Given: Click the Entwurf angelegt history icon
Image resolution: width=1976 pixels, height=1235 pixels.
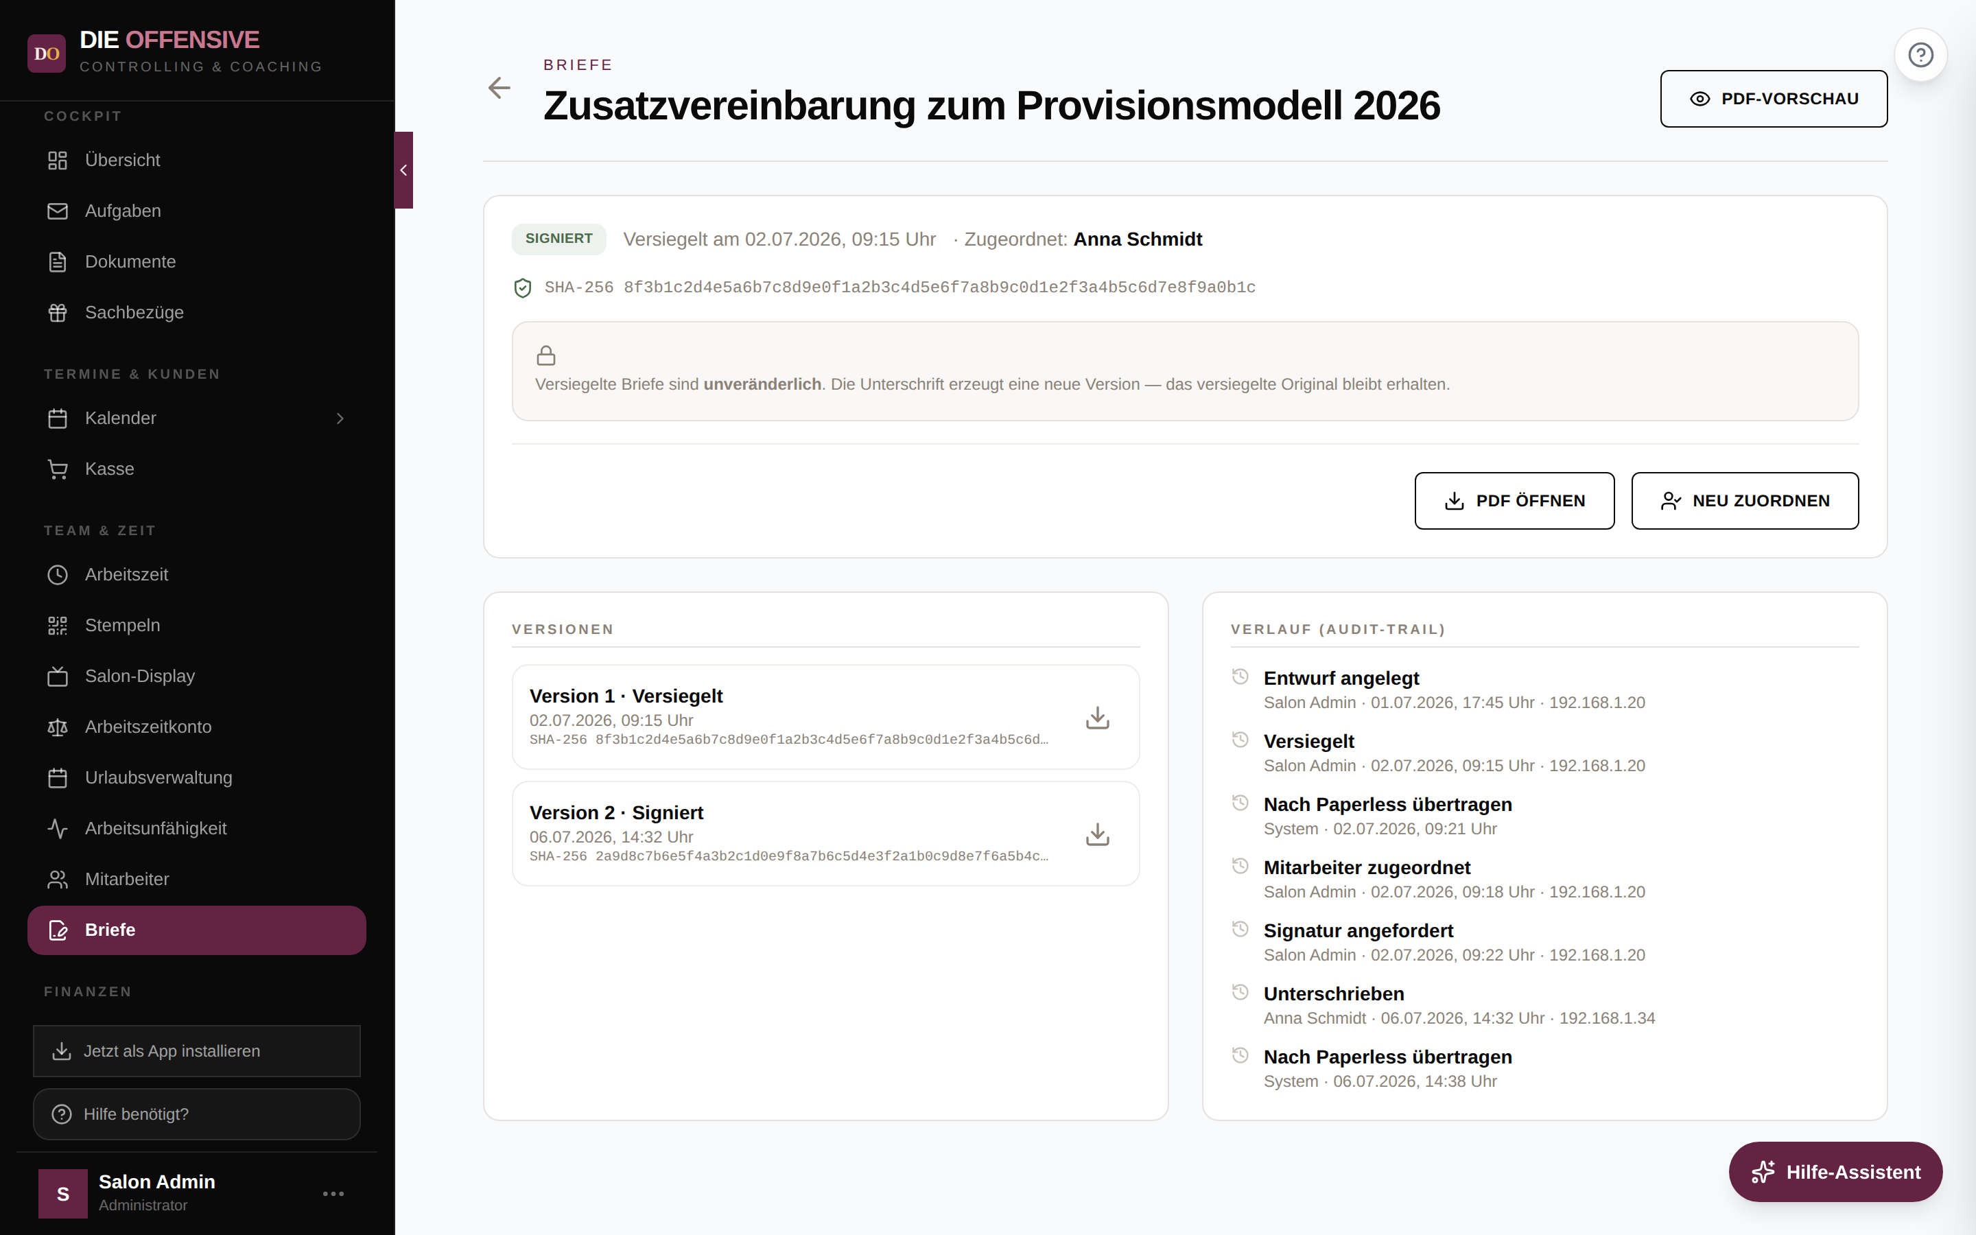Looking at the screenshot, I should click(1240, 677).
